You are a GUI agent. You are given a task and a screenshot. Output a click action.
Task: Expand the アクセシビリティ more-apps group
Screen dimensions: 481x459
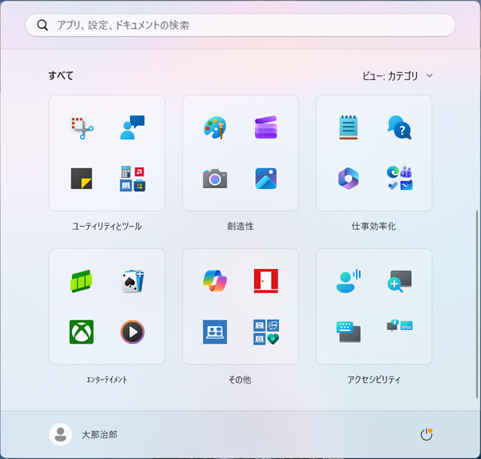pyautogui.click(x=399, y=325)
